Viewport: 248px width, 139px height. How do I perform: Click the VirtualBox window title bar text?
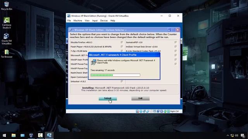(x=100, y=16)
